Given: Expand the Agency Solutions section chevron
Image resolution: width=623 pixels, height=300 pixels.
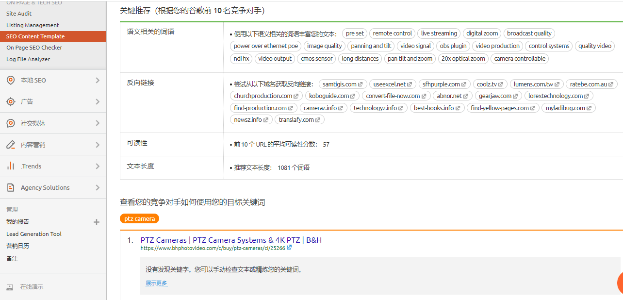Looking at the screenshot, I should [x=98, y=187].
